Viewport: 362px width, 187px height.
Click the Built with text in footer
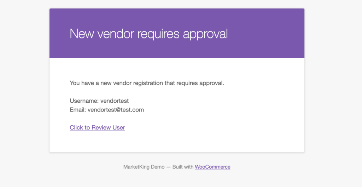point(183,167)
